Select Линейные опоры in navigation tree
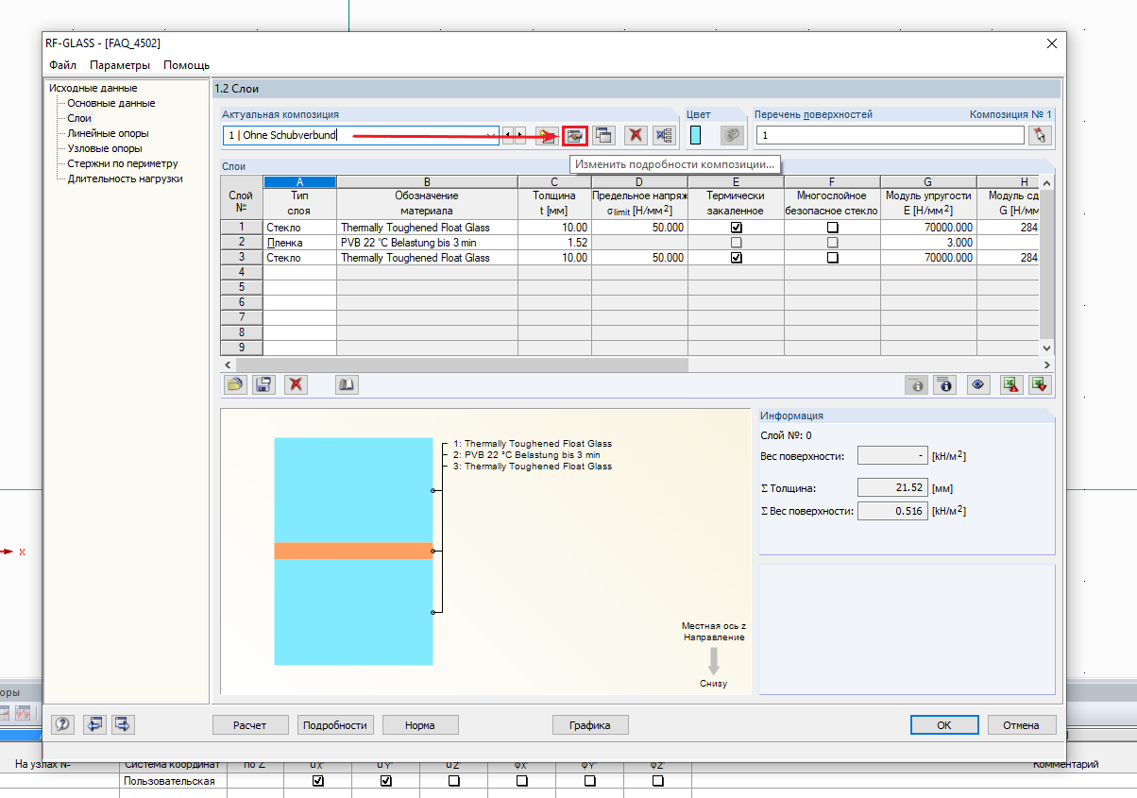This screenshot has width=1137, height=798. [x=108, y=133]
